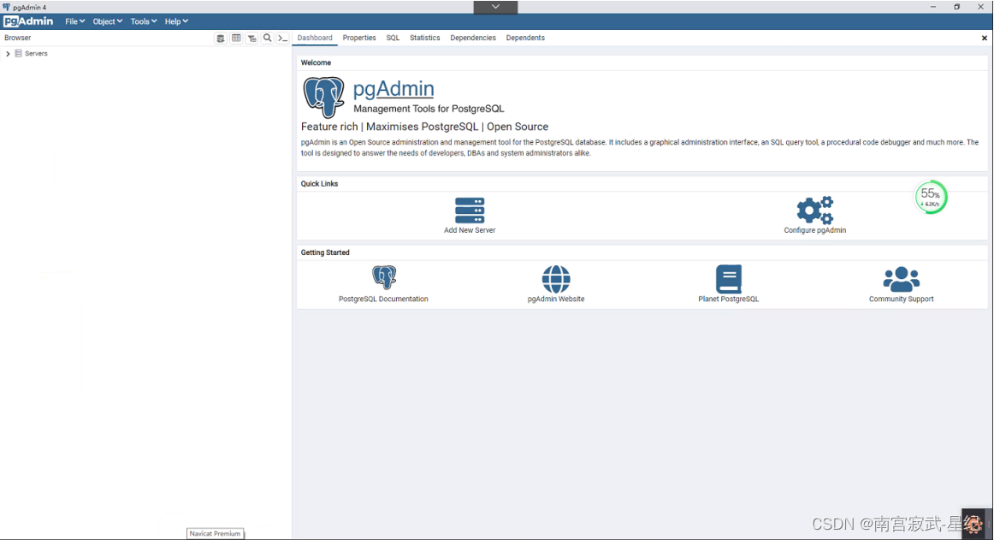Open the Object dropdown menu
Screen dimensions: 994x540
[107, 21]
